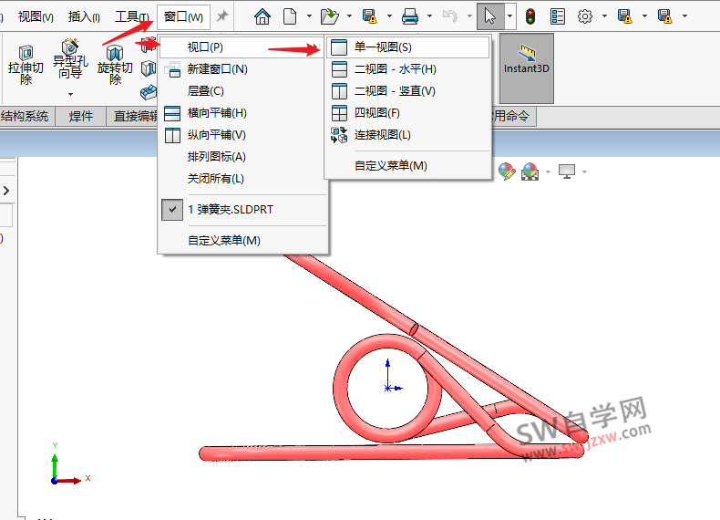Choose 单一视图(S) viewport
The height and width of the screenshot is (520, 720).
pyautogui.click(x=408, y=47)
